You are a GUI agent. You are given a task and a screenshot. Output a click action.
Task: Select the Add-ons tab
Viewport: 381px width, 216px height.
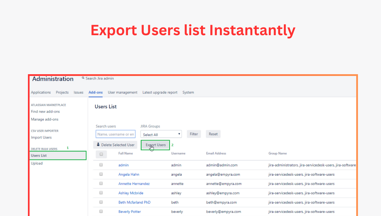click(x=95, y=92)
